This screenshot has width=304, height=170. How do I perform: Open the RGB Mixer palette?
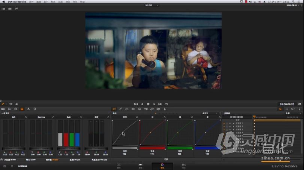[28, 109]
